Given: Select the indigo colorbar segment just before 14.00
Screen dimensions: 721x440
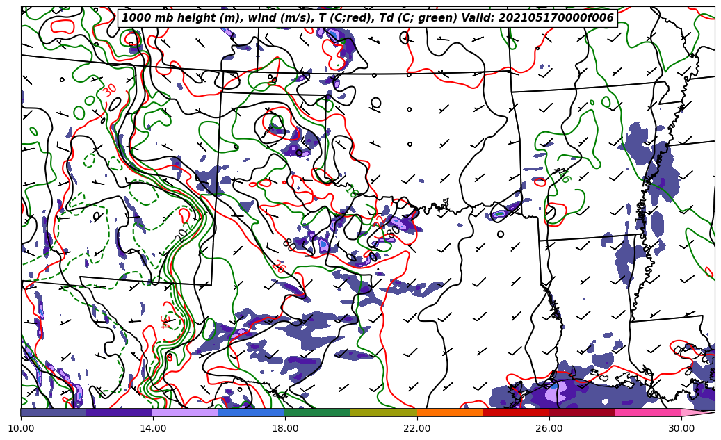Looking at the screenshot, I should pos(120,412).
